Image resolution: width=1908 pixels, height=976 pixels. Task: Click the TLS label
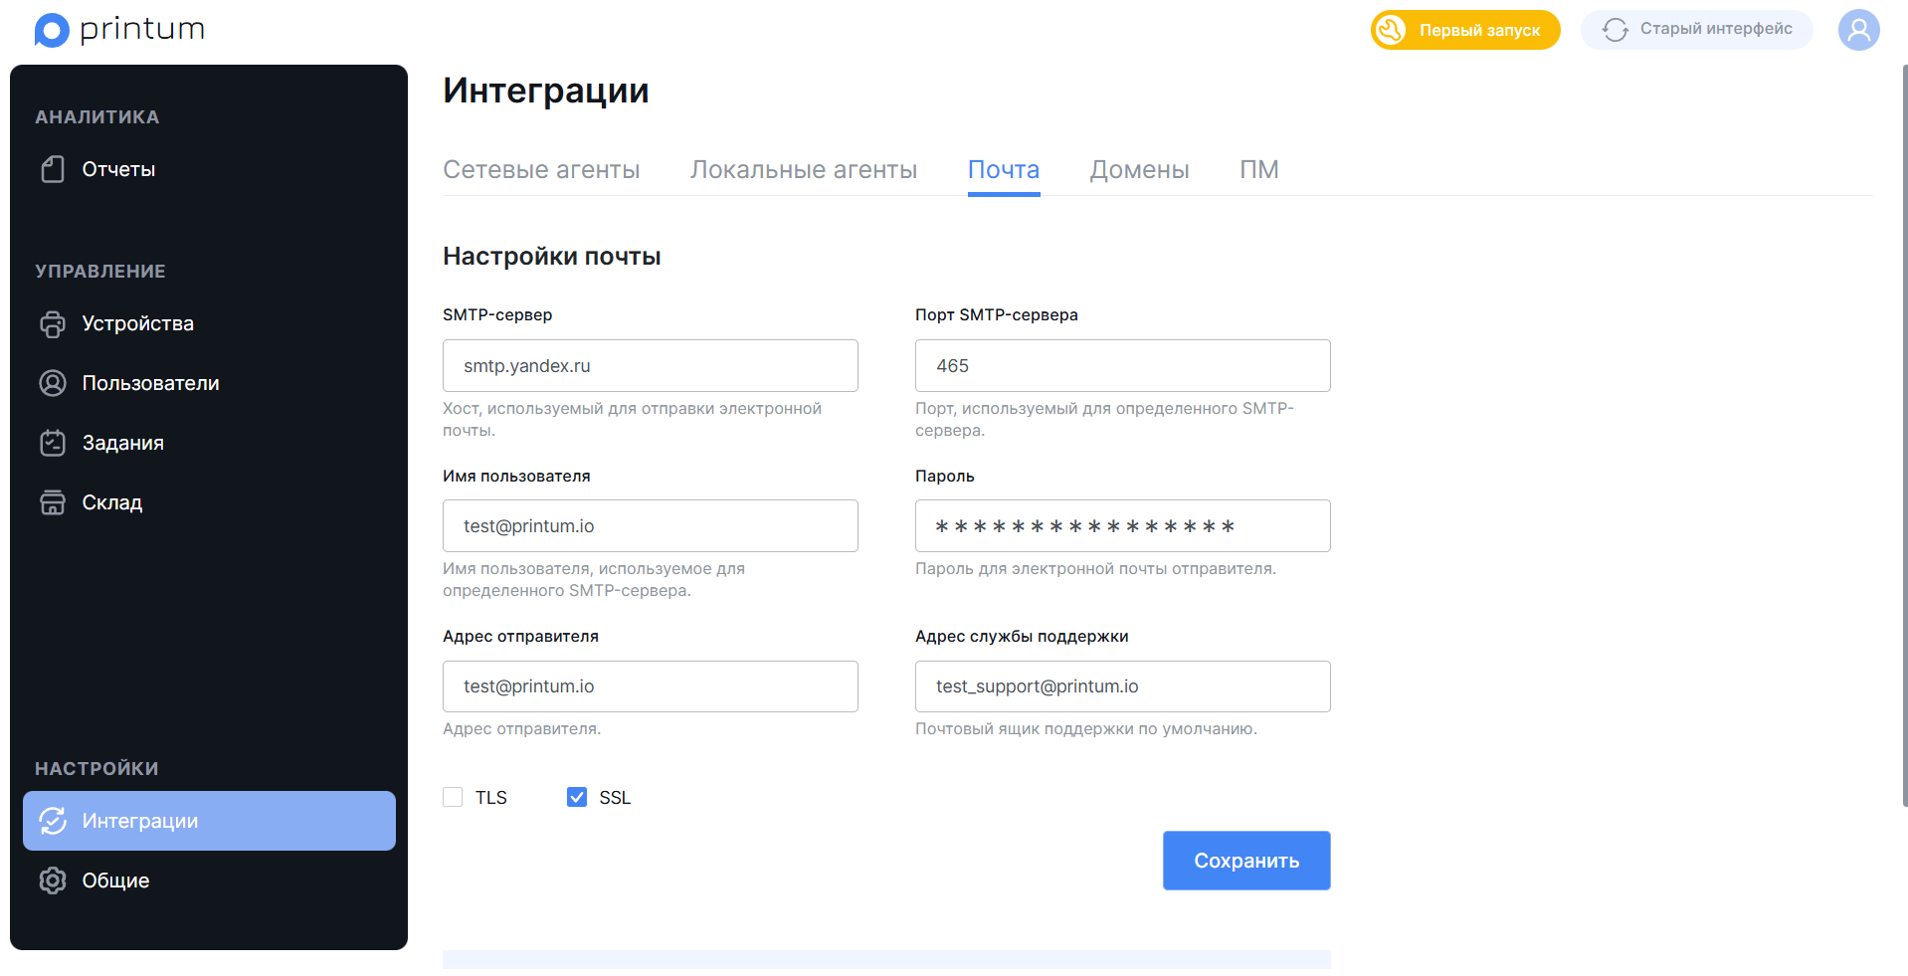pos(491,798)
